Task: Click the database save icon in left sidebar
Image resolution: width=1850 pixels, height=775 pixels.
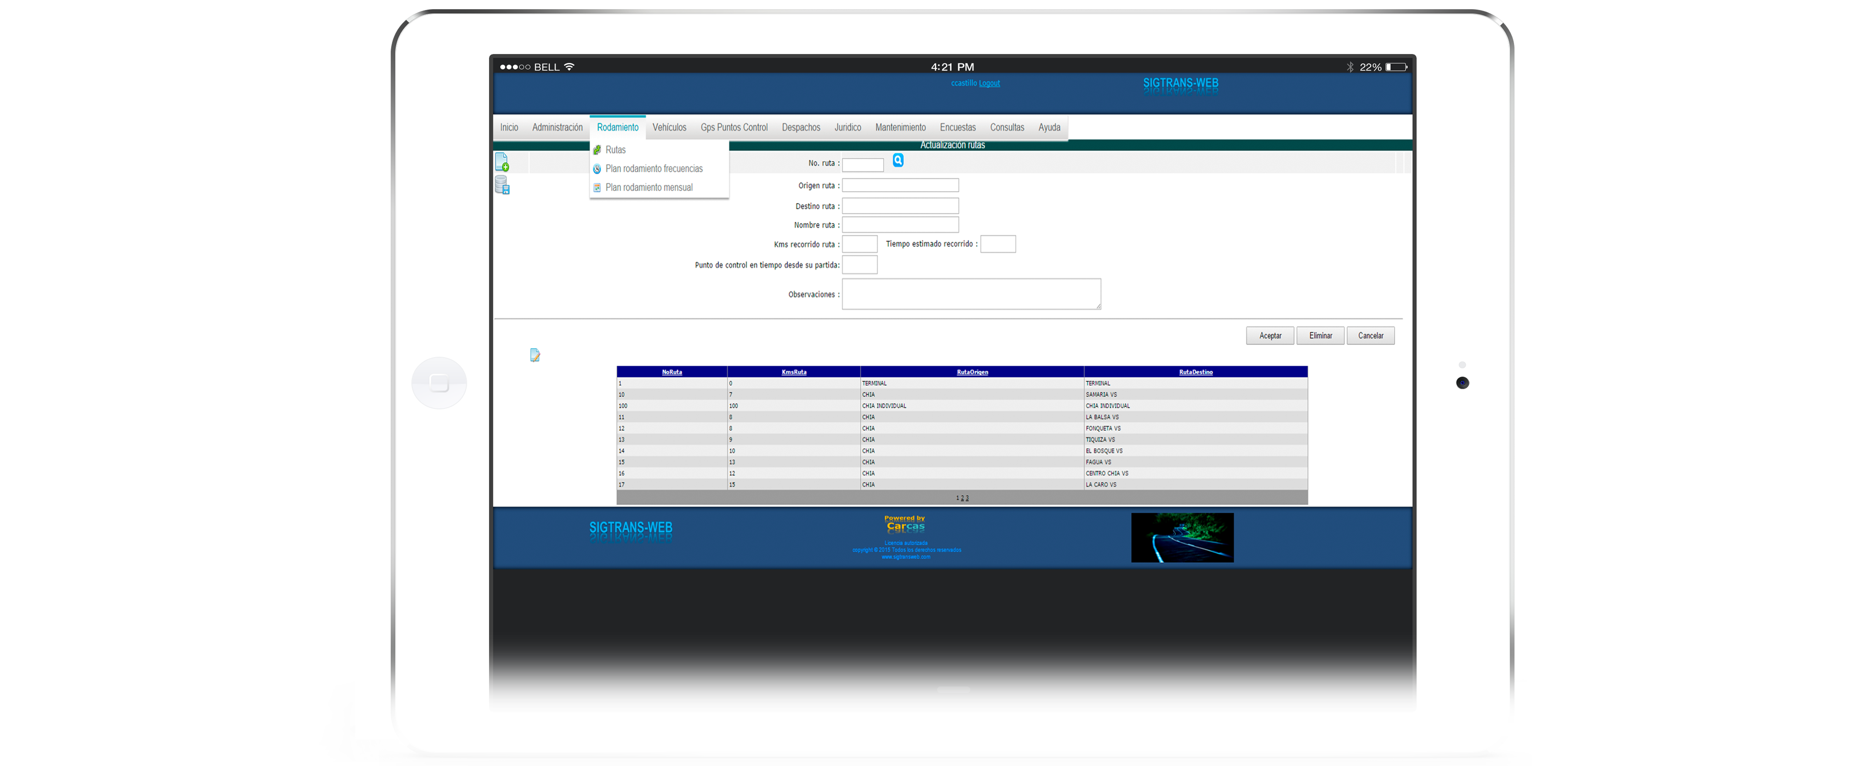Action: (502, 186)
